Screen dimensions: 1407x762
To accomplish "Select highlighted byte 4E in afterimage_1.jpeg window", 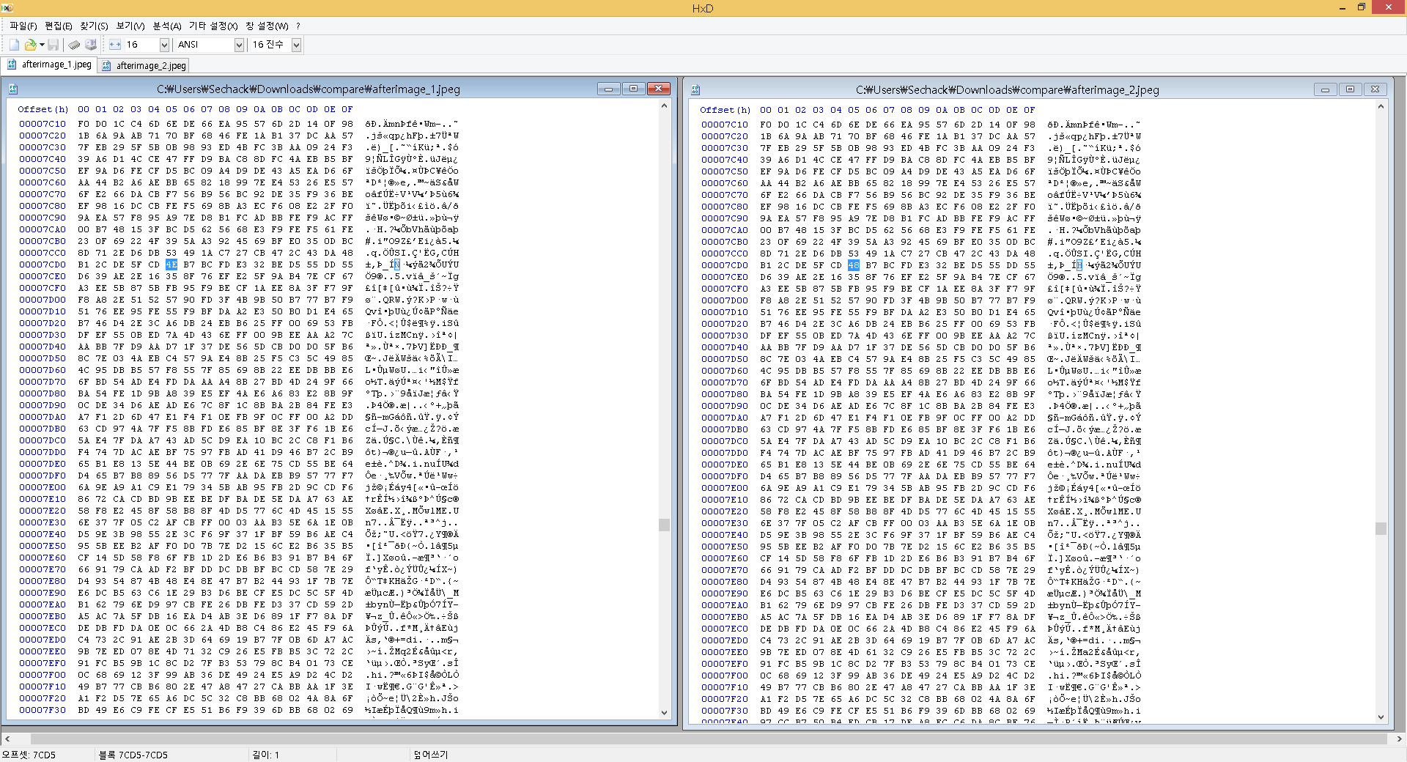I will pos(171,265).
